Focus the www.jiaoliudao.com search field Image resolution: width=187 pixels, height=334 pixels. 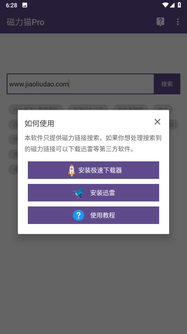(81, 84)
